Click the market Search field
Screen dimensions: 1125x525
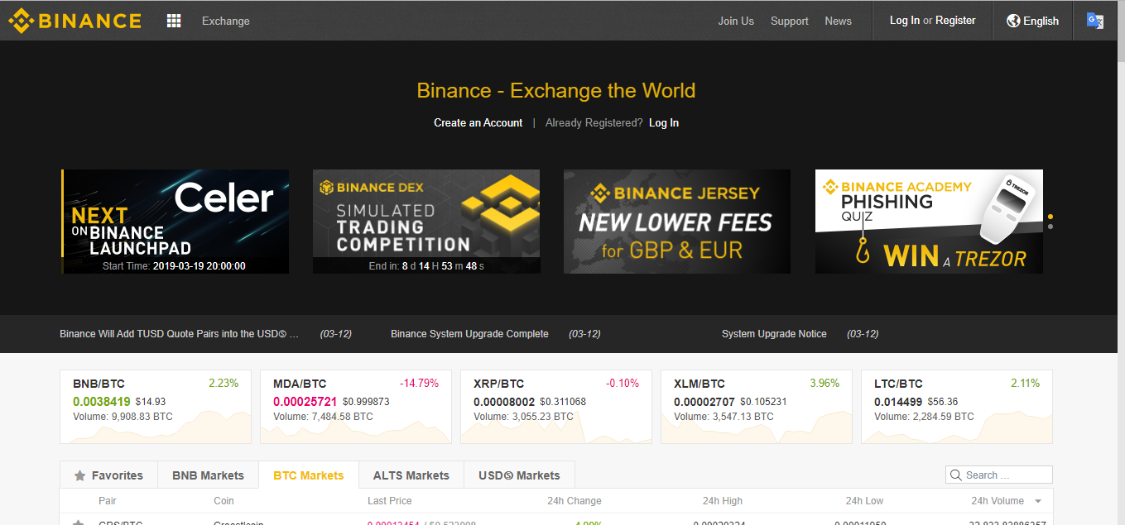[999, 475]
